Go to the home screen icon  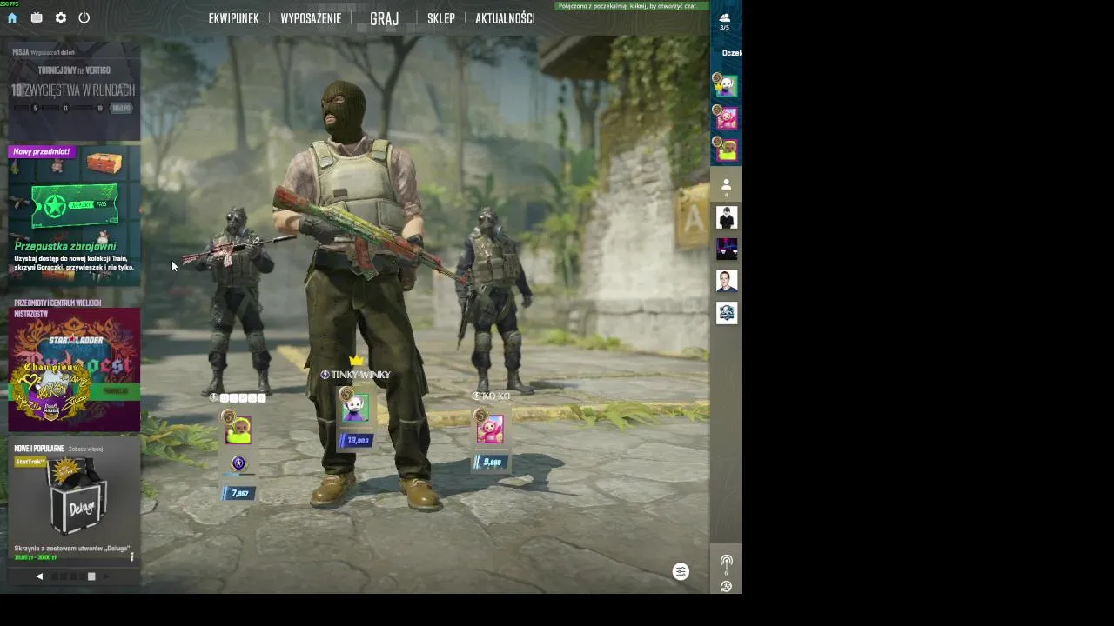coord(12,17)
